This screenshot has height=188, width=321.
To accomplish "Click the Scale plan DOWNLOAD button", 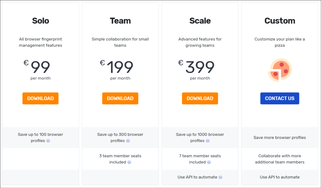I will (x=200, y=98).
